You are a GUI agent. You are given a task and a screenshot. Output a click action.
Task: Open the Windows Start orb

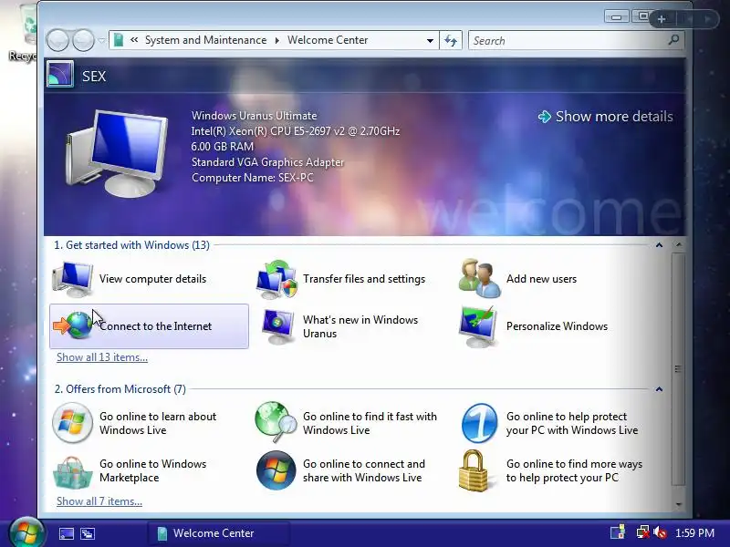tap(26, 533)
